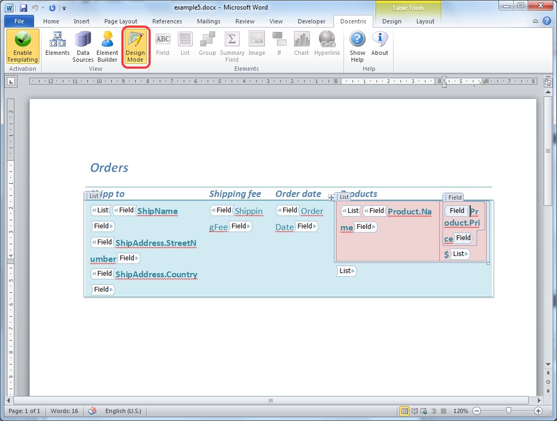Toggle Draft view in the status bar
The image size is (557, 421).
444,410
